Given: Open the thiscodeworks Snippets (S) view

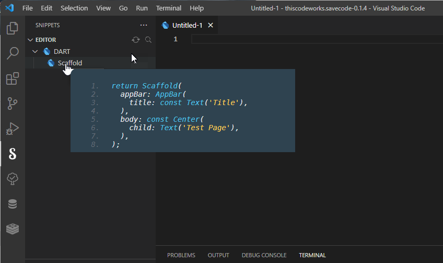Looking at the screenshot, I should [13, 154].
